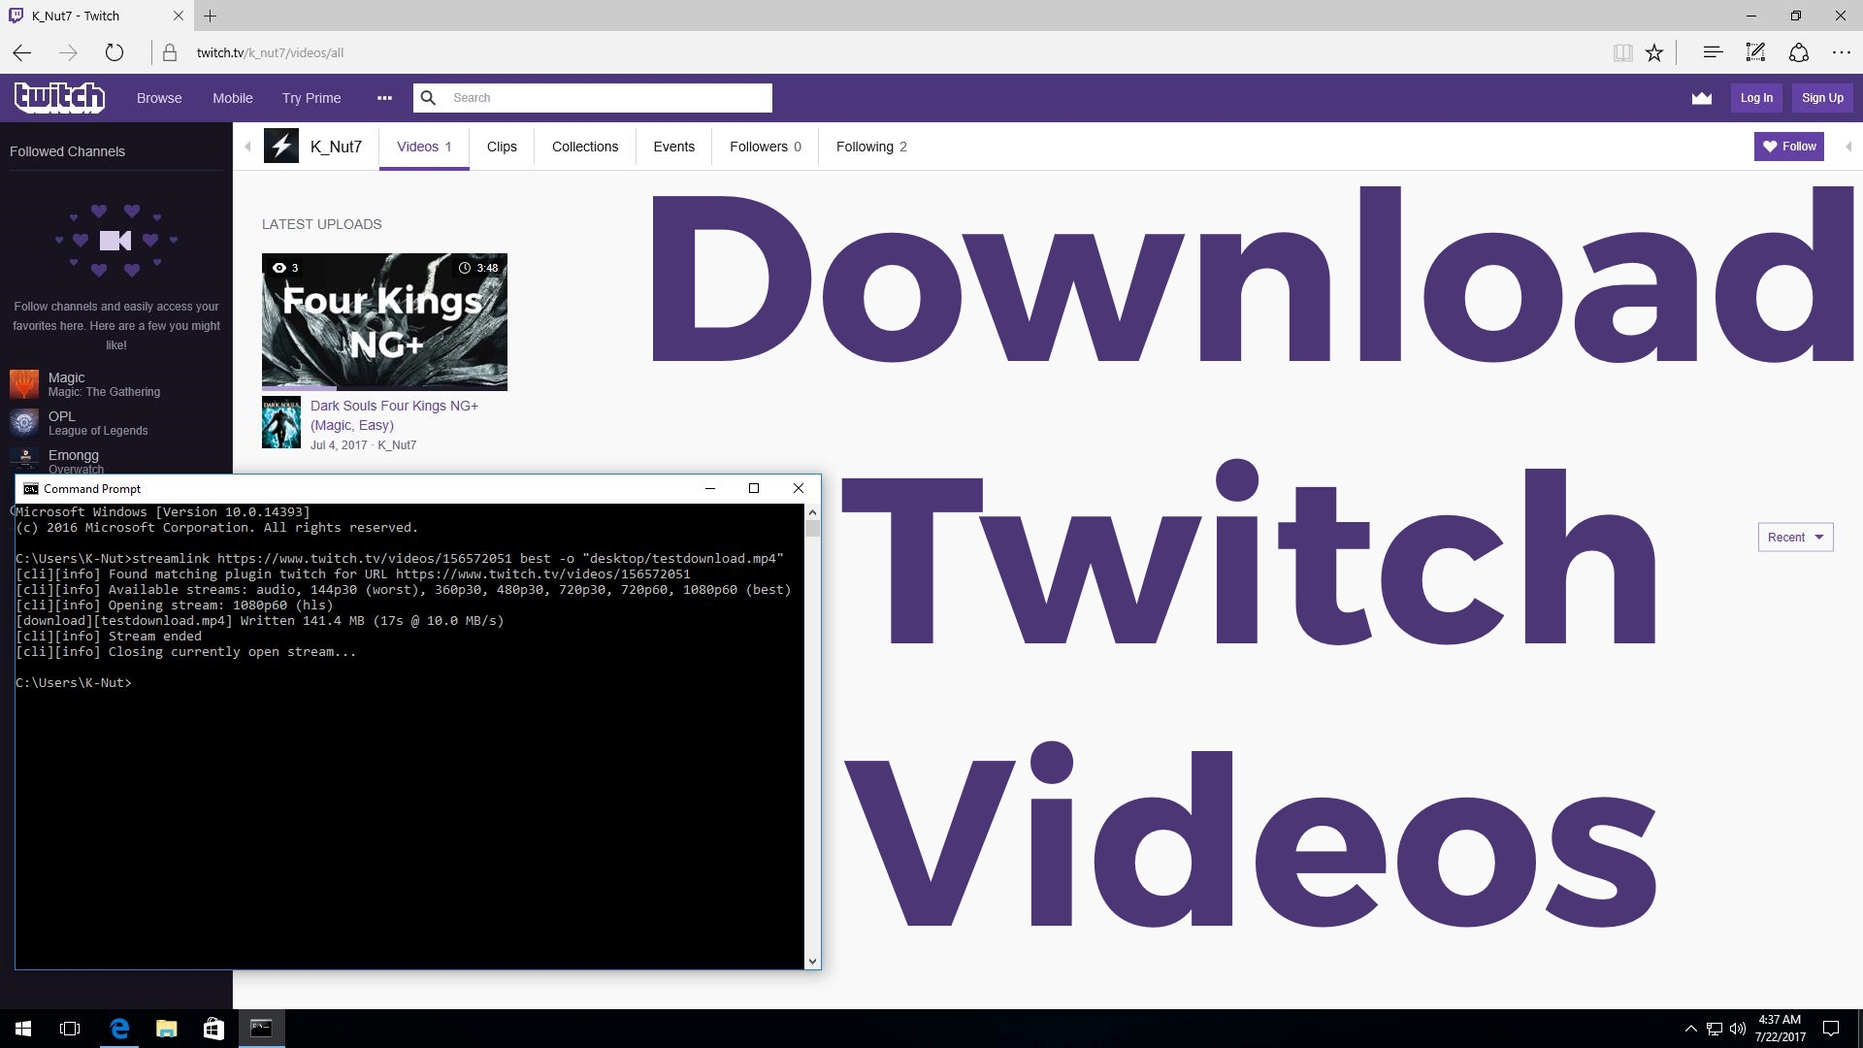1863x1048 pixels.
Task: Make a web note icon
Action: click(1755, 52)
